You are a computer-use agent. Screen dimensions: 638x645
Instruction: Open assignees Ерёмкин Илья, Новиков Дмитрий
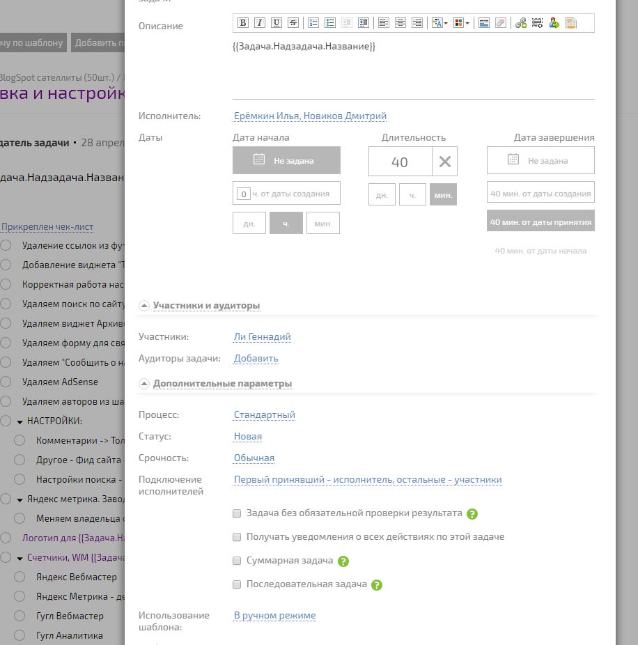[310, 116]
